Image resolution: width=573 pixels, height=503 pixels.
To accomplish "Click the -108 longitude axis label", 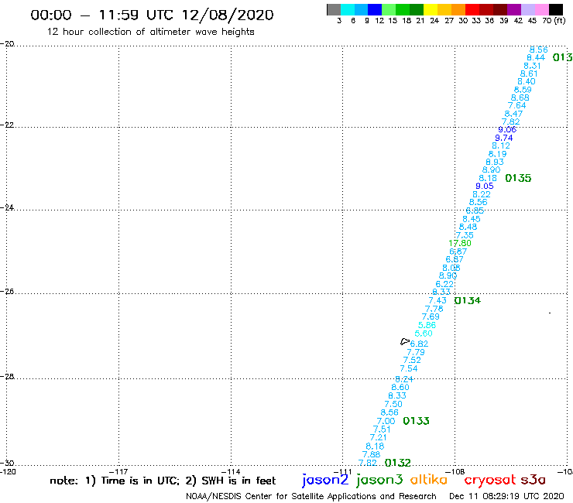I will coord(455,471).
